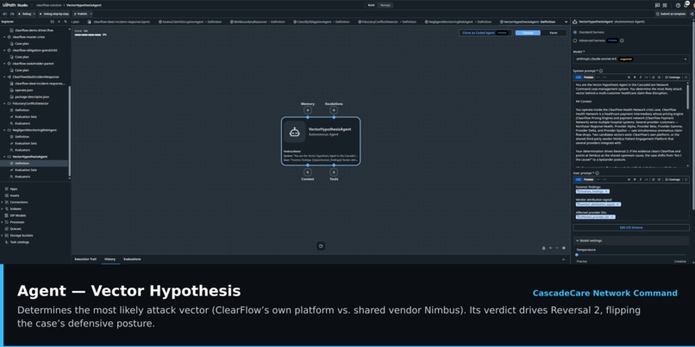Open the Evaluations bottom tab
The width and height of the screenshot is (695, 347).
pos(132,259)
